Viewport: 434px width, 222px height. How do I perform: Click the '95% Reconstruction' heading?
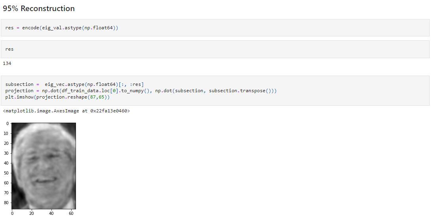coord(39,9)
